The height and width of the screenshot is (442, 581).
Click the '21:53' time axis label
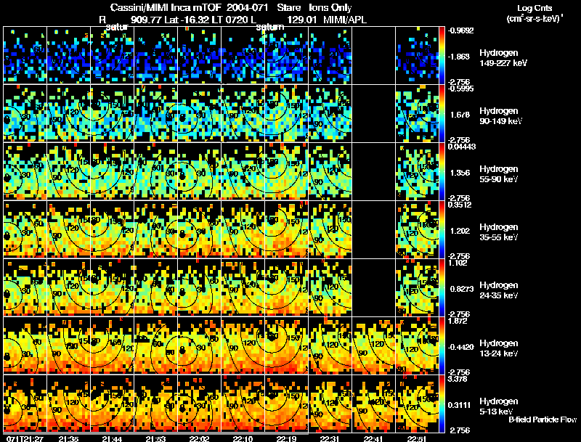(x=155, y=438)
